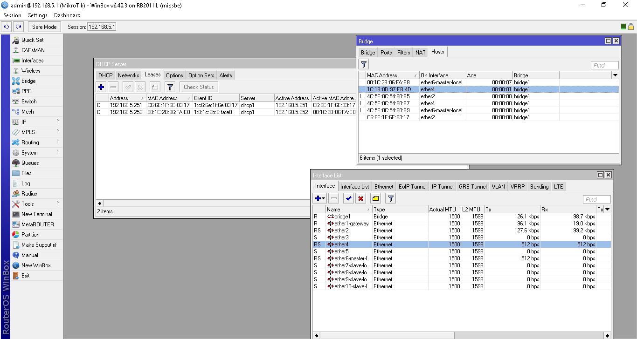637x339 pixels.
Task: Click the blue plus Add icon in DHCP Server
Action: 101,87
